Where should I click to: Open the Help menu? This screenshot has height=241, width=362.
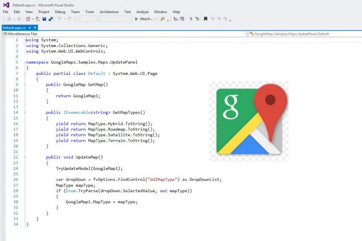pos(176,12)
